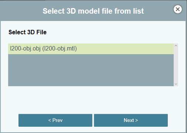
Task: Click the scrollbar up arrow
Action: pyautogui.click(x=176, y=46)
